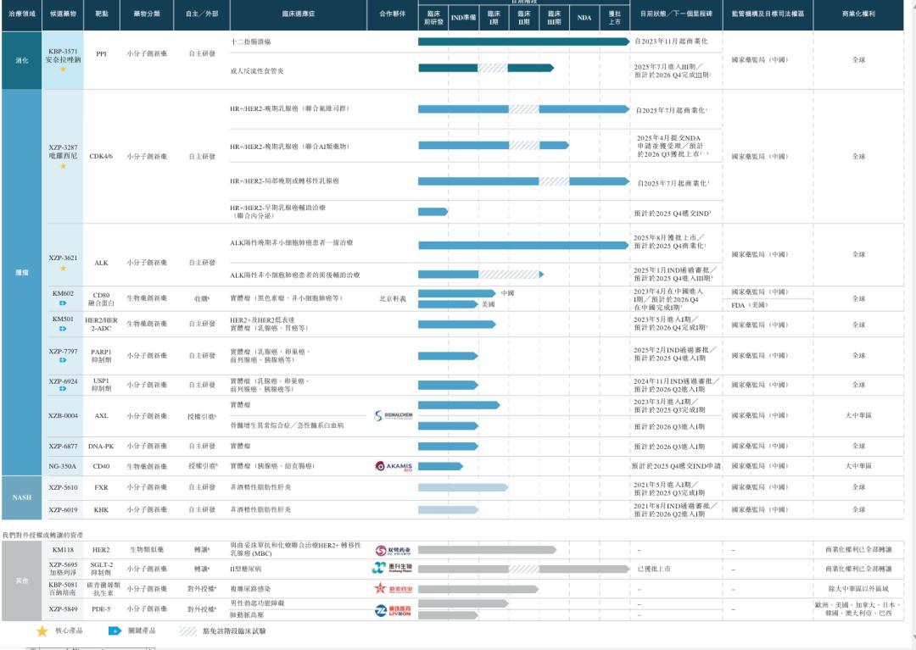Click the Akamis Bio partner logo
The height and width of the screenshot is (650, 916).
click(394, 466)
